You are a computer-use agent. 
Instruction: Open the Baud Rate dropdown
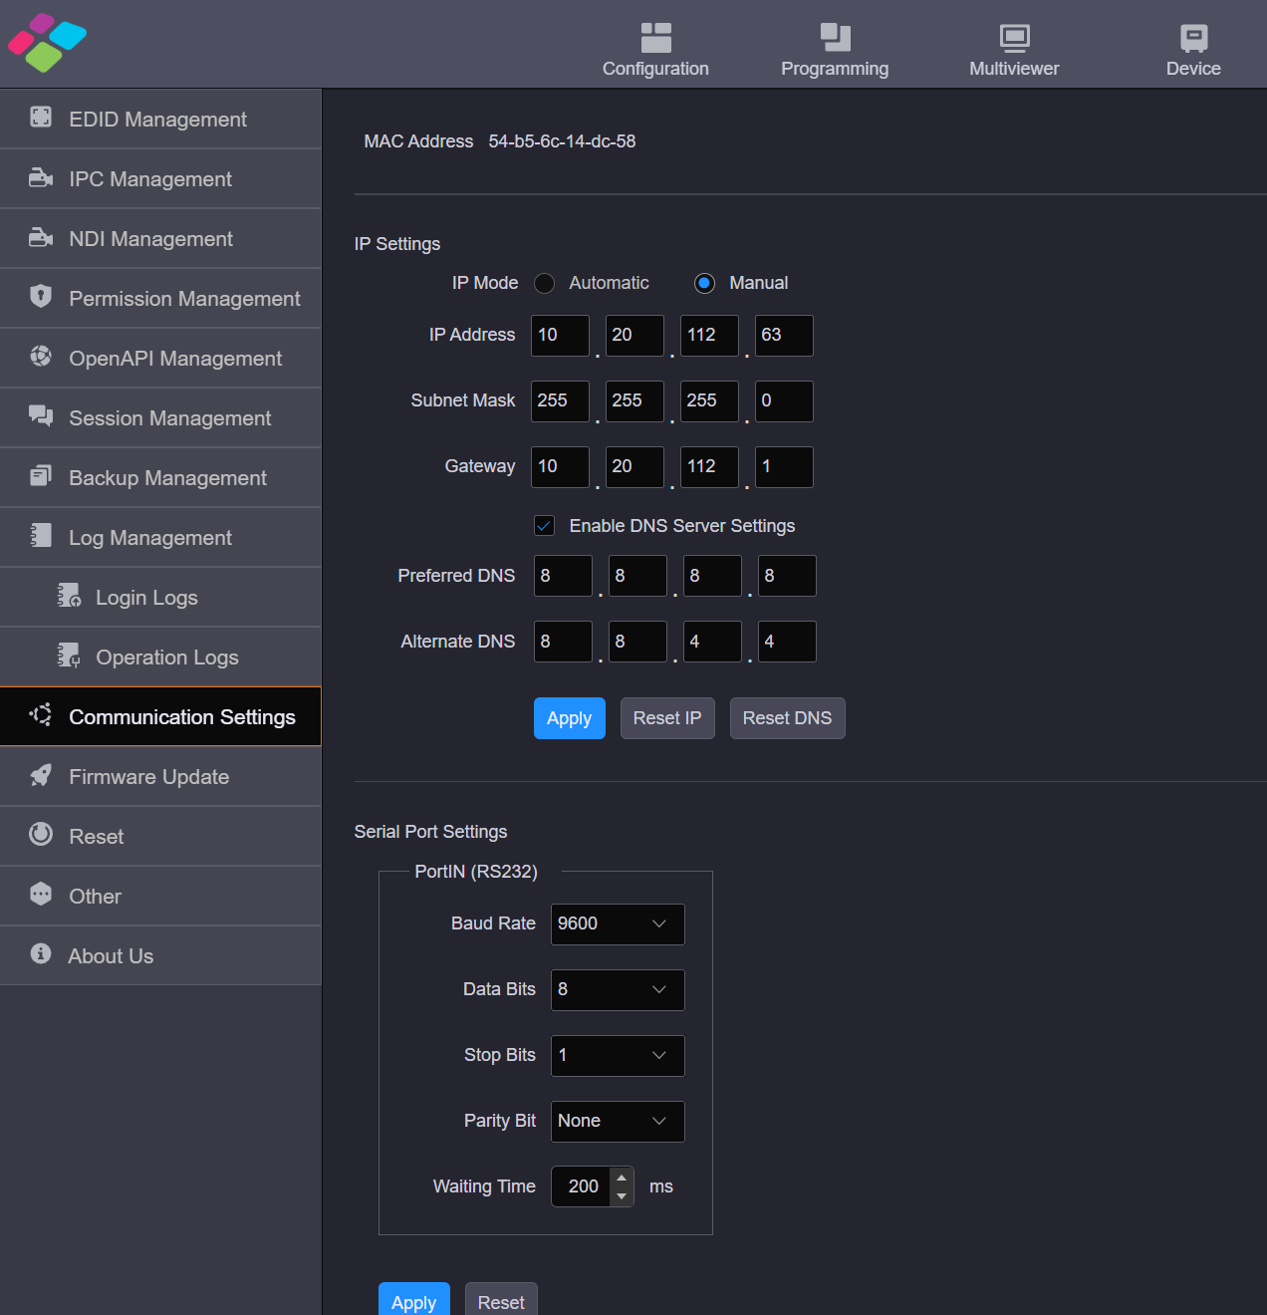[x=617, y=924]
